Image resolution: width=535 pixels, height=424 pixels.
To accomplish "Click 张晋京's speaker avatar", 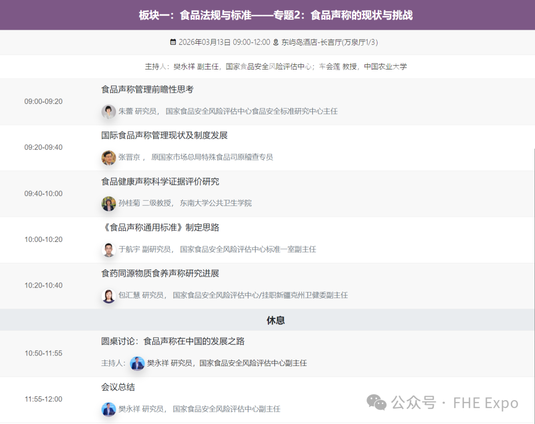I will 108,158.
